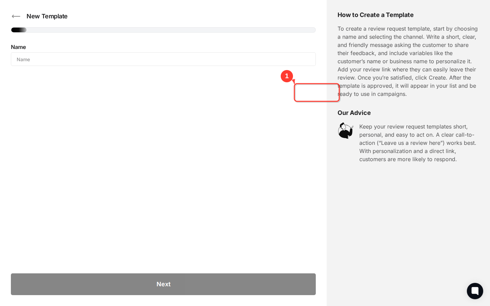Image resolution: width=490 pixels, height=306 pixels.
Task: Select the speech-bubble widget at bottom right
Action: 475,291
